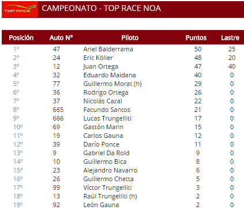Click the Auto Nº column header

pyautogui.click(x=61, y=37)
